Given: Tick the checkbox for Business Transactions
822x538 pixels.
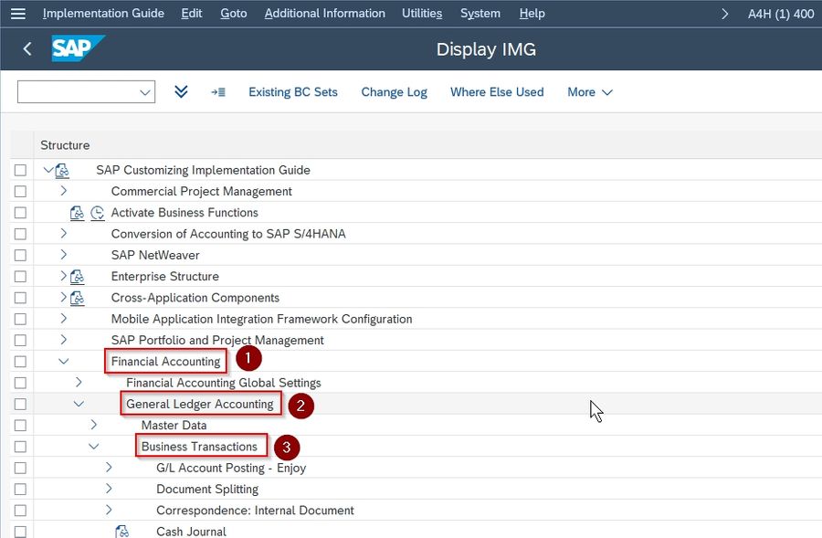Looking at the screenshot, I should click(20, 447).
